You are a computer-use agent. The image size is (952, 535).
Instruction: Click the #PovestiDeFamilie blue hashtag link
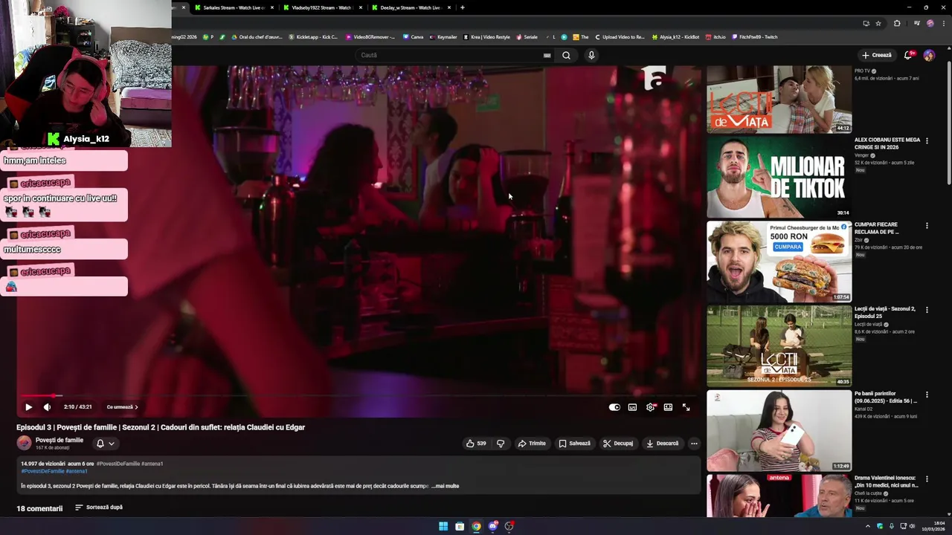pyautogui.click(x=42, y=471)
